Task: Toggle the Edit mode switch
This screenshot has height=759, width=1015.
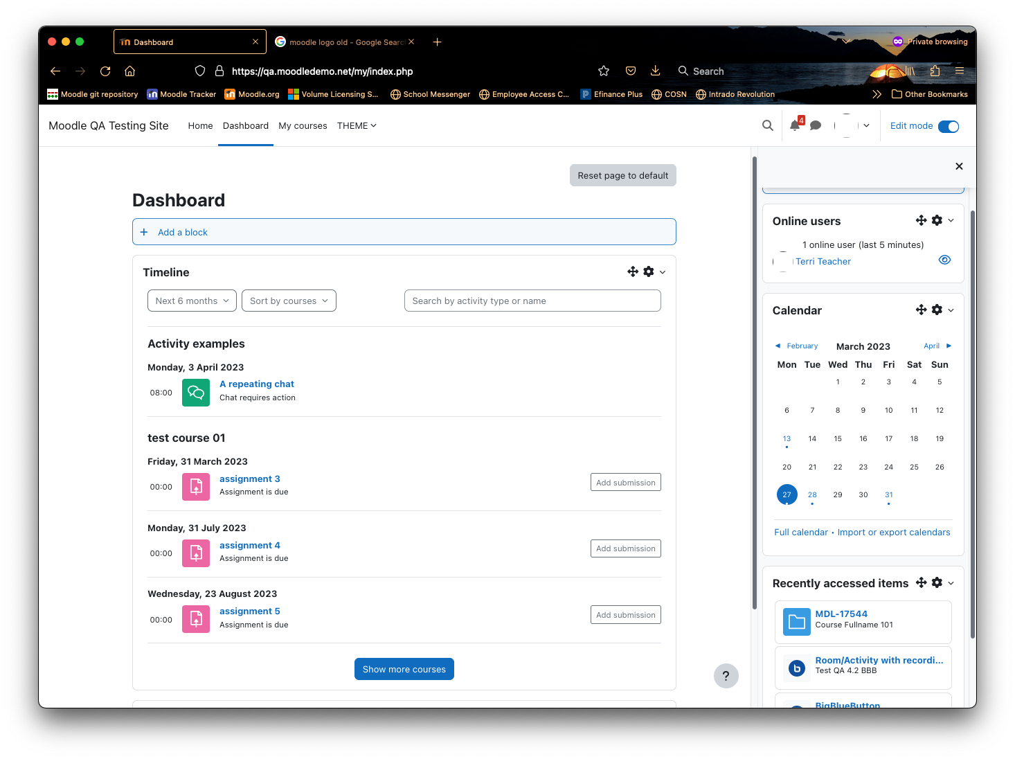Action: tap(949, 126)
